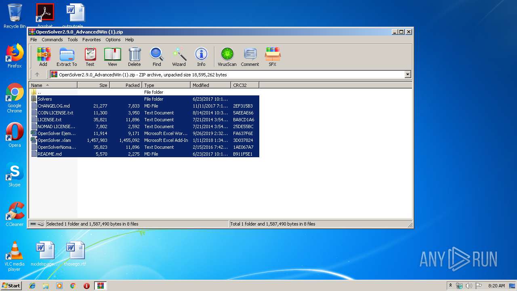
Task: Click the Info toolbar icon
Action: 201,57
